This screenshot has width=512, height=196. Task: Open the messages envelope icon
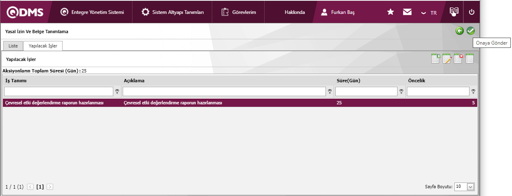(407, 12)
